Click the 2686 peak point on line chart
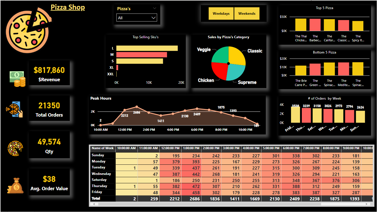Screen dimensions: 377x212 [x=137, y=107]
